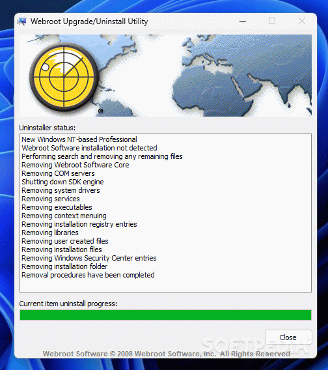
Task: Click 'Shutting down SDK engine' line
Action: point(62,182)
